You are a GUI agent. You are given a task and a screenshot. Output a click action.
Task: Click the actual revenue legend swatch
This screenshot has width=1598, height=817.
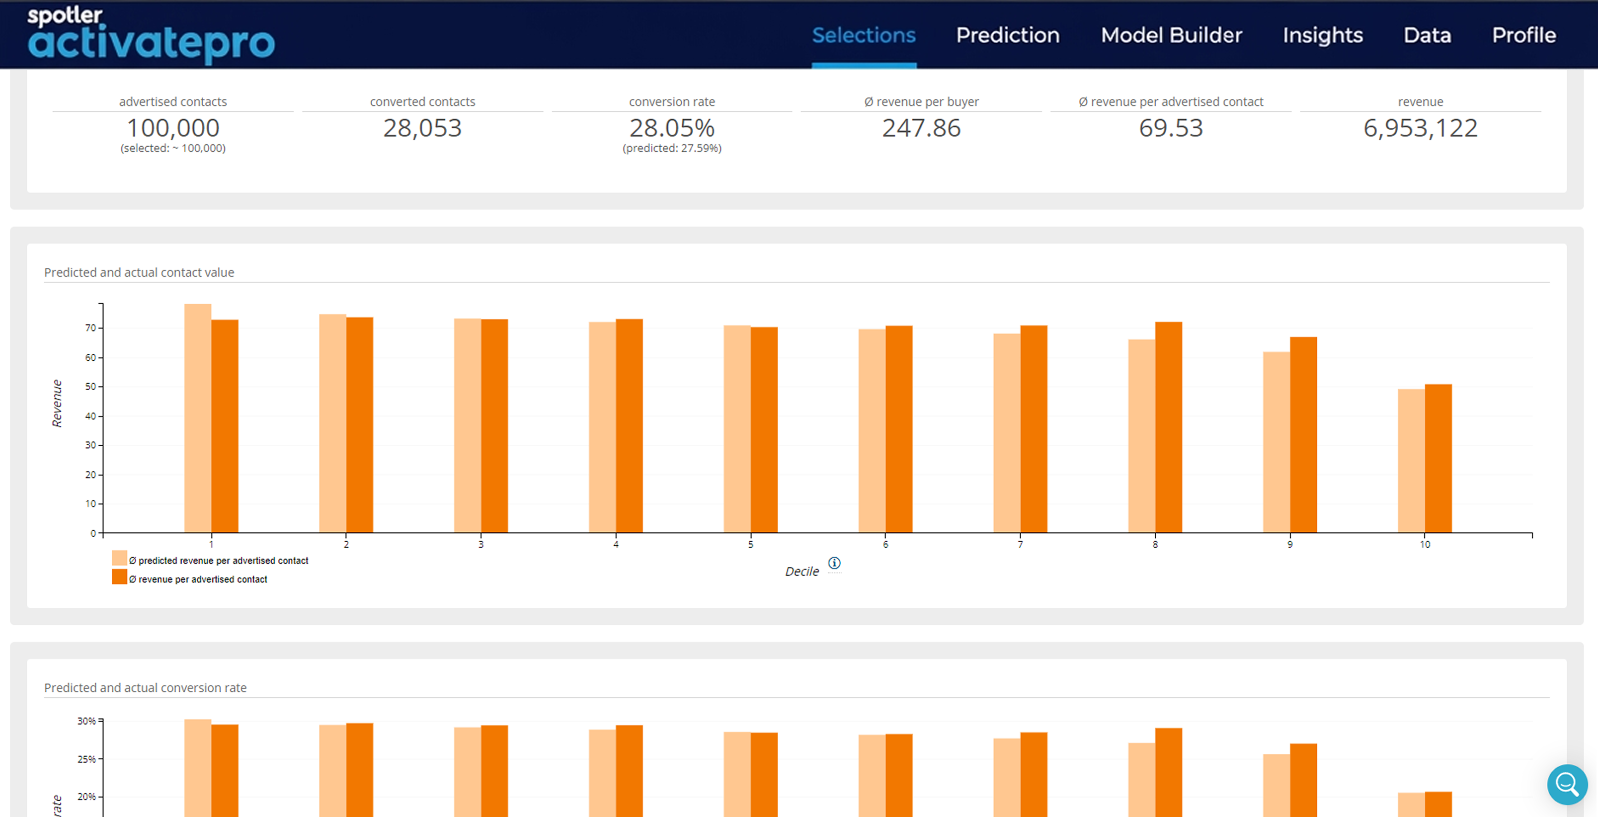(x=119, y=577)
